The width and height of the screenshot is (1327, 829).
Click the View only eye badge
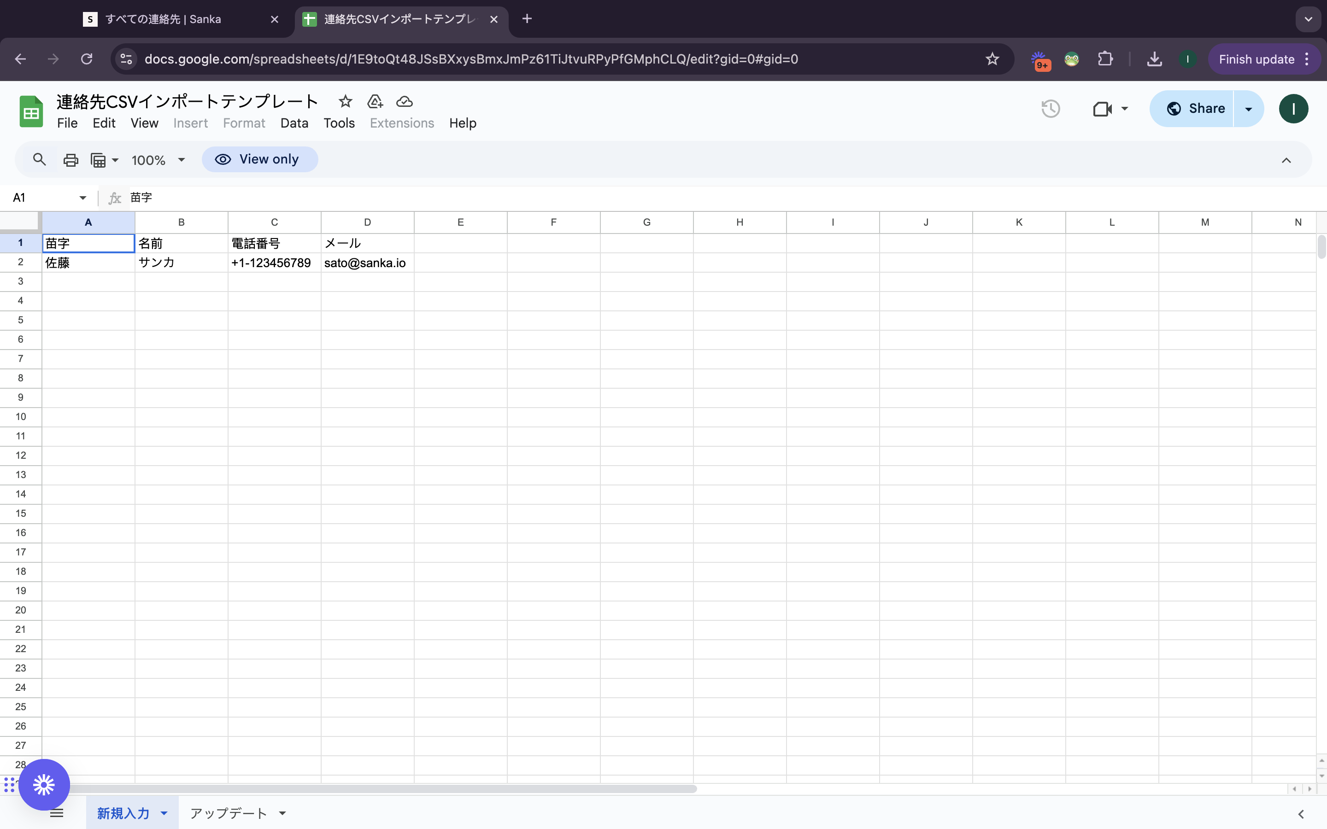(259, 159)
